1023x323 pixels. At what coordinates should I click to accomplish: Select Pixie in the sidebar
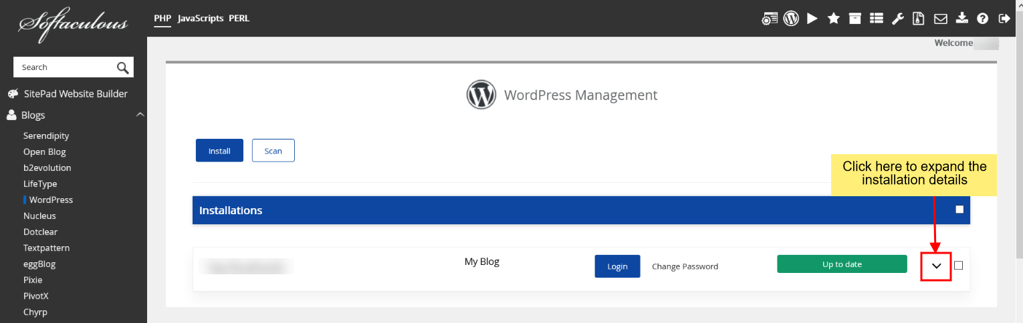pos(33,280)
